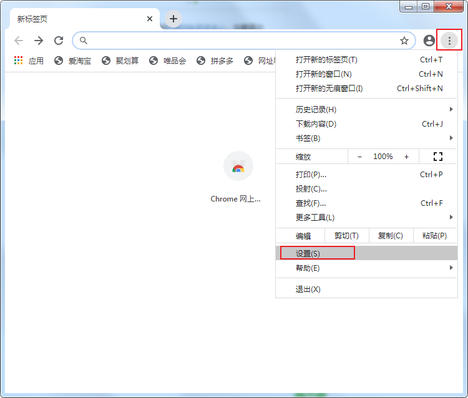Click 粘贴(P) edit button
468x398 pixels.
pos(435,236)
